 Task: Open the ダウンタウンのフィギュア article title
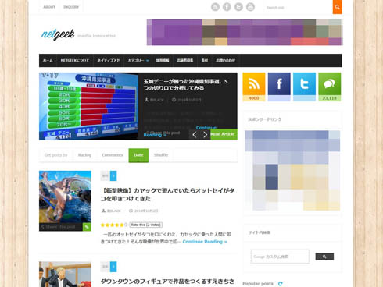click(x=167, y=282)
